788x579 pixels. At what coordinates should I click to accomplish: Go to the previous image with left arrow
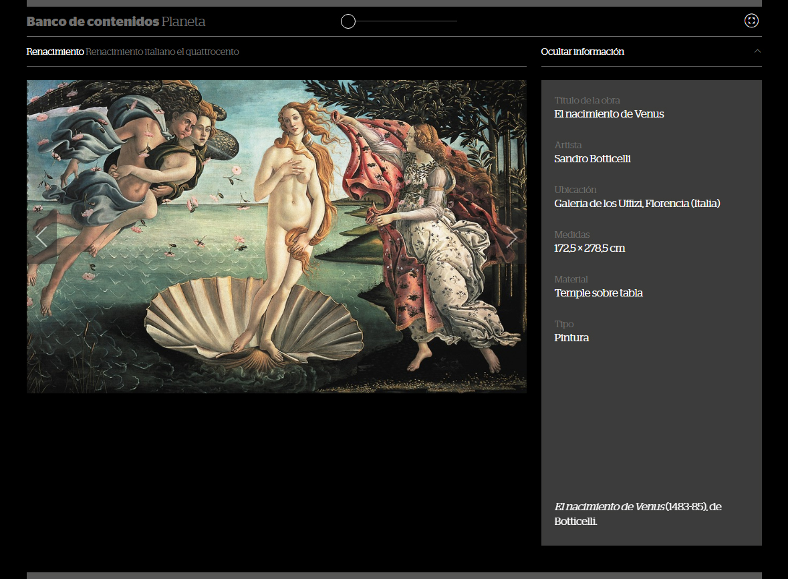tap(41, 237)
